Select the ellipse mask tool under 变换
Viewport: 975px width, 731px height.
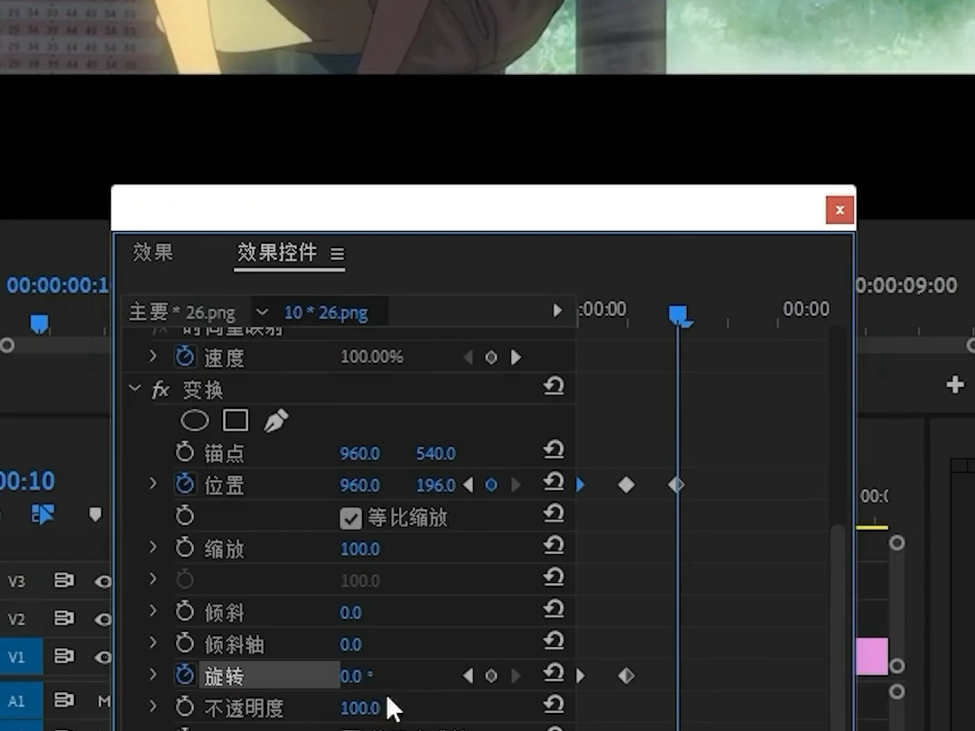tap(195, 420)
